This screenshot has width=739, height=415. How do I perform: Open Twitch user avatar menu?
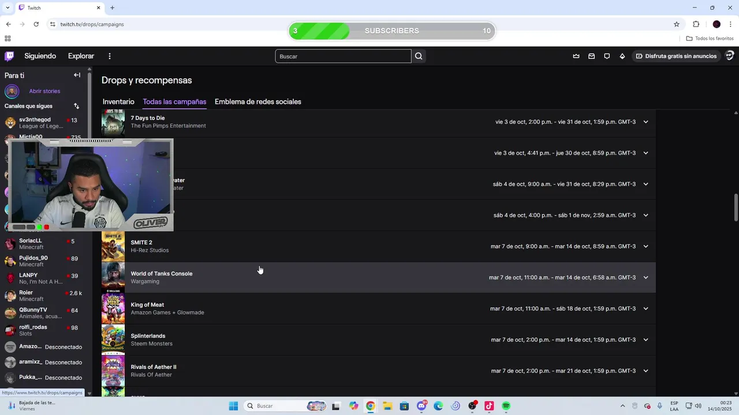point(730,56)
